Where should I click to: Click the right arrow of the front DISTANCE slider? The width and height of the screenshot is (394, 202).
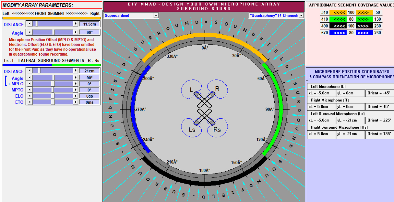click(76, 24)
